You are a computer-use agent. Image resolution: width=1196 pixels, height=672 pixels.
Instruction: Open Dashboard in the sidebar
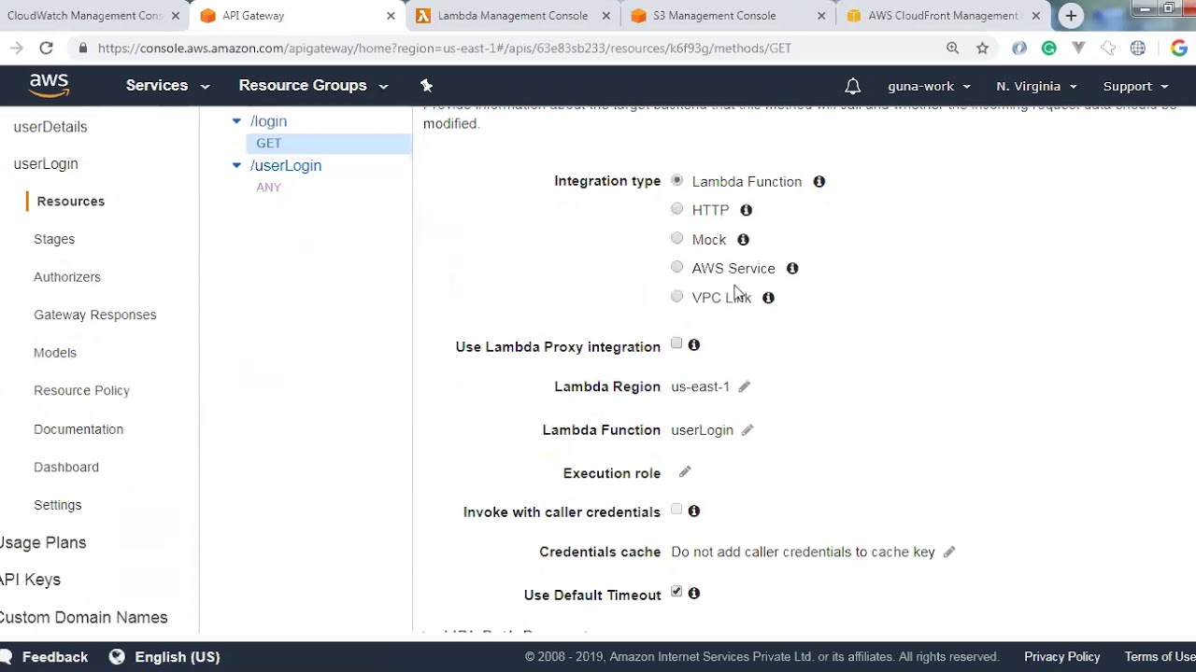click(x=66, y=467)
